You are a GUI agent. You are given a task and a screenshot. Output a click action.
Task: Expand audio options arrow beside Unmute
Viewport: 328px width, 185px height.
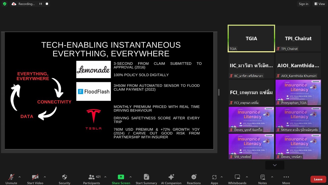19,177
